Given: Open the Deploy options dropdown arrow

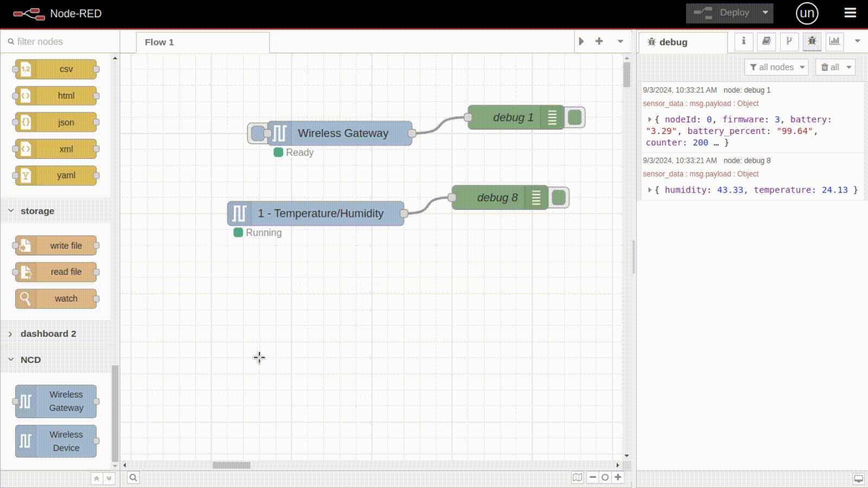Looking at the screenshot, I should pyautogui.click(x=765, y=13).
